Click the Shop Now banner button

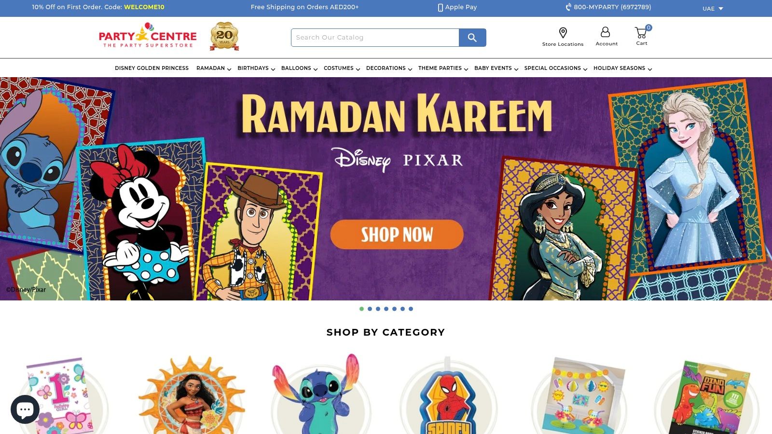(397, 234)
